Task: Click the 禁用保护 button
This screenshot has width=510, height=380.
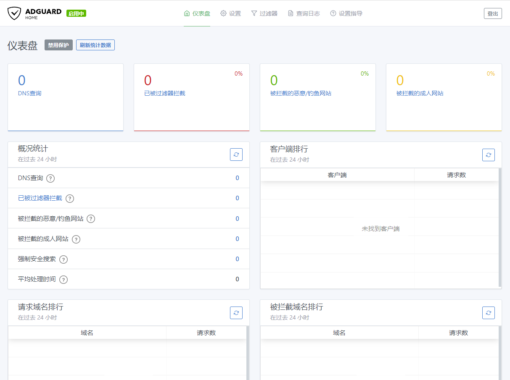Action: tap(58, 45)
